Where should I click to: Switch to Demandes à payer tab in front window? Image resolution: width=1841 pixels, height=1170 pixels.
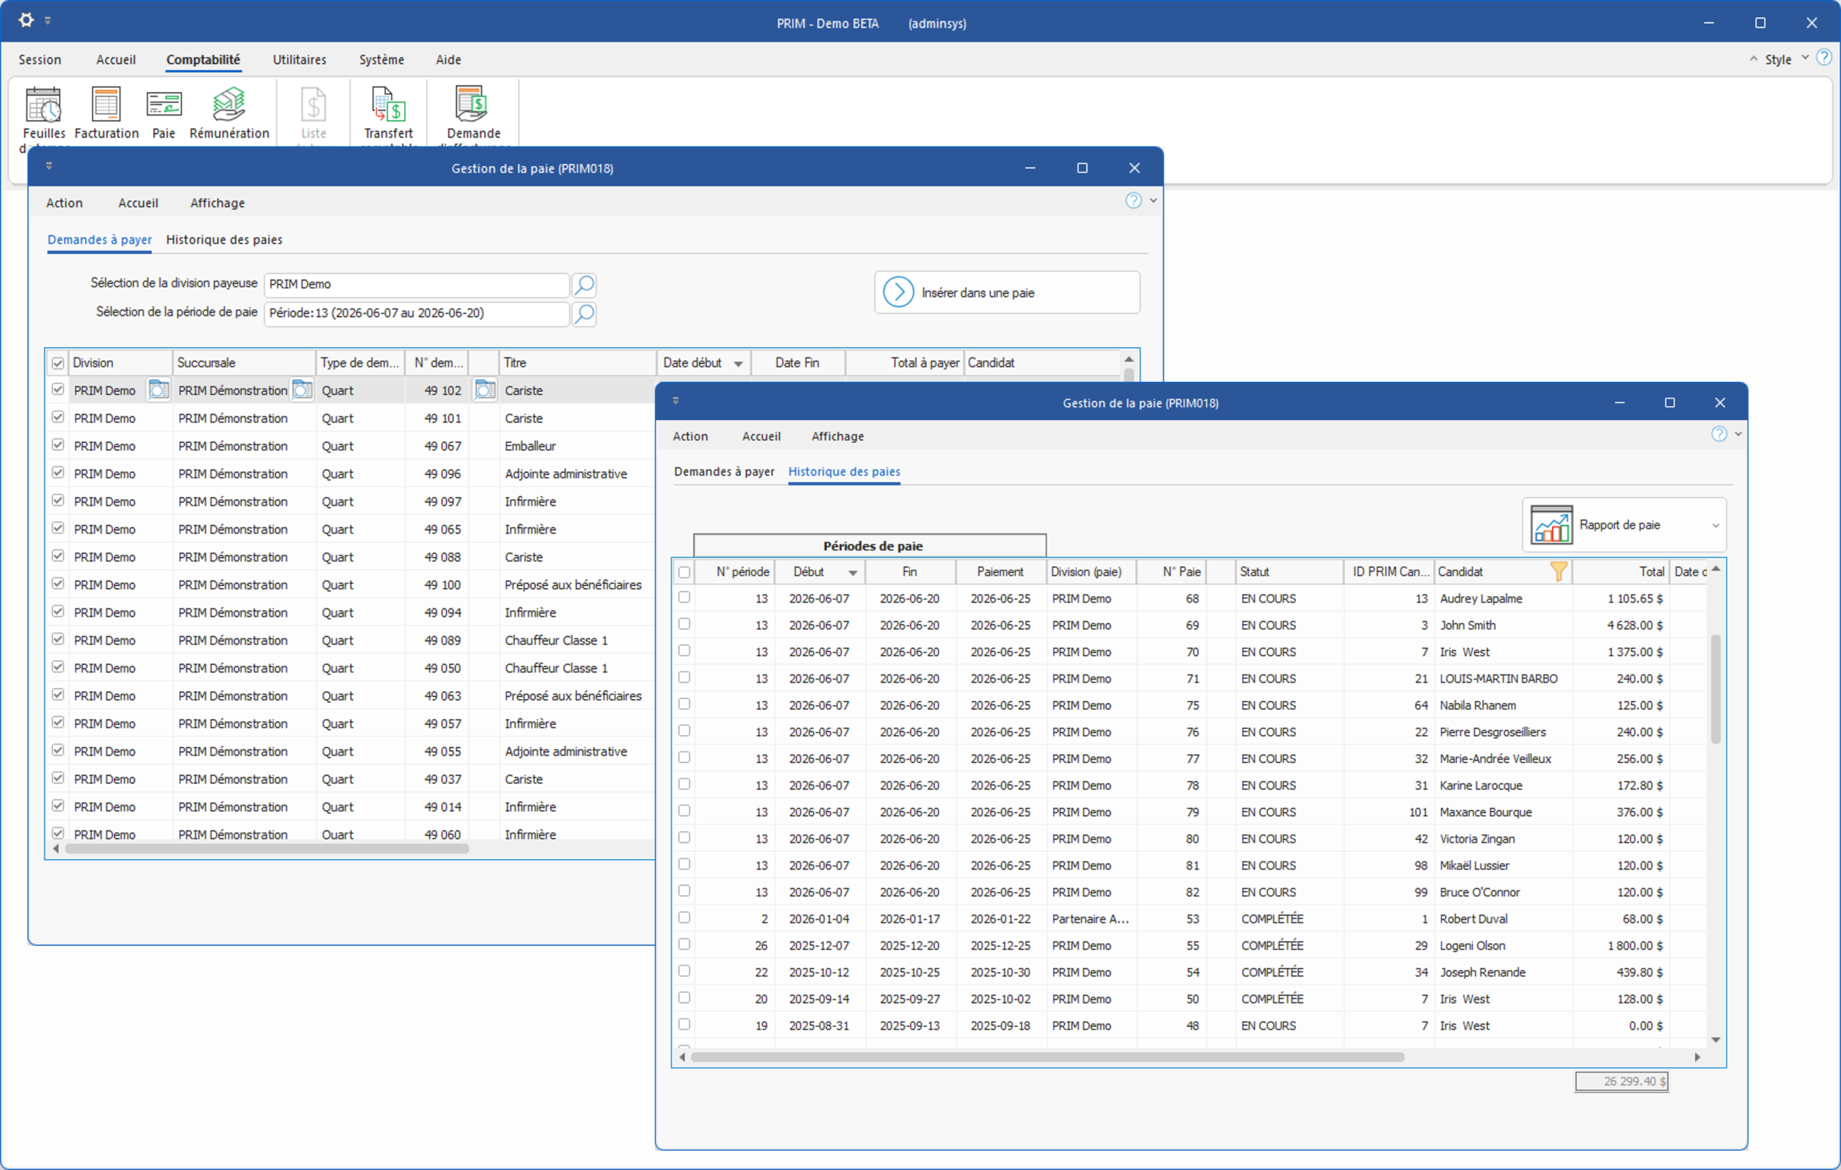click(x=724, y=472)
